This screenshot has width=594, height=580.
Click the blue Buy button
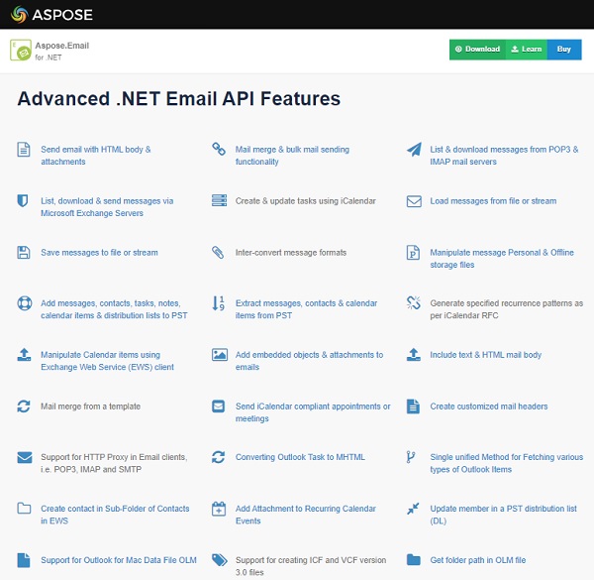564,50
